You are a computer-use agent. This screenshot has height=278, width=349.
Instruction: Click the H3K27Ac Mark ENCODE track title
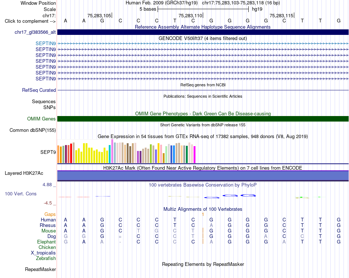(x=203, y=168)
